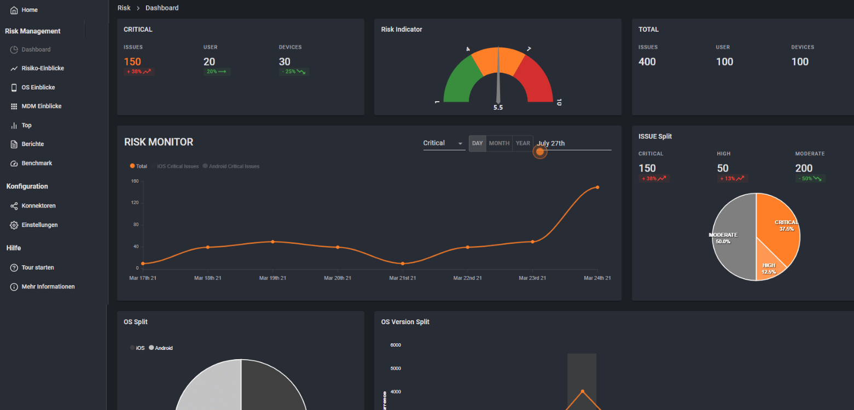Click the Dashboard pie chart icon
The width and height of the screenshot is (854, 410).
[14, 50]
